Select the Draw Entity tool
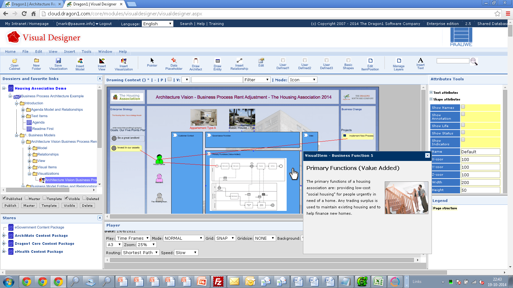 tap(217, 64)
